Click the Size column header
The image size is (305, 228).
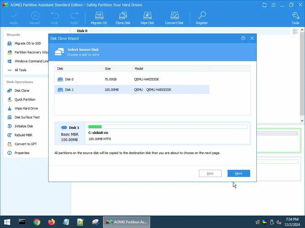[x=117, y=69]
